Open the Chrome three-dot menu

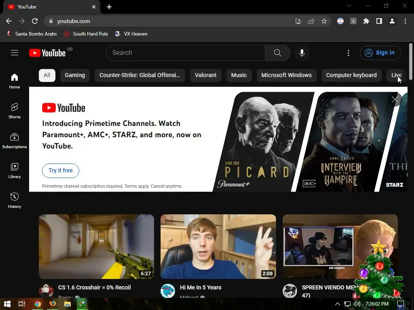405,21
